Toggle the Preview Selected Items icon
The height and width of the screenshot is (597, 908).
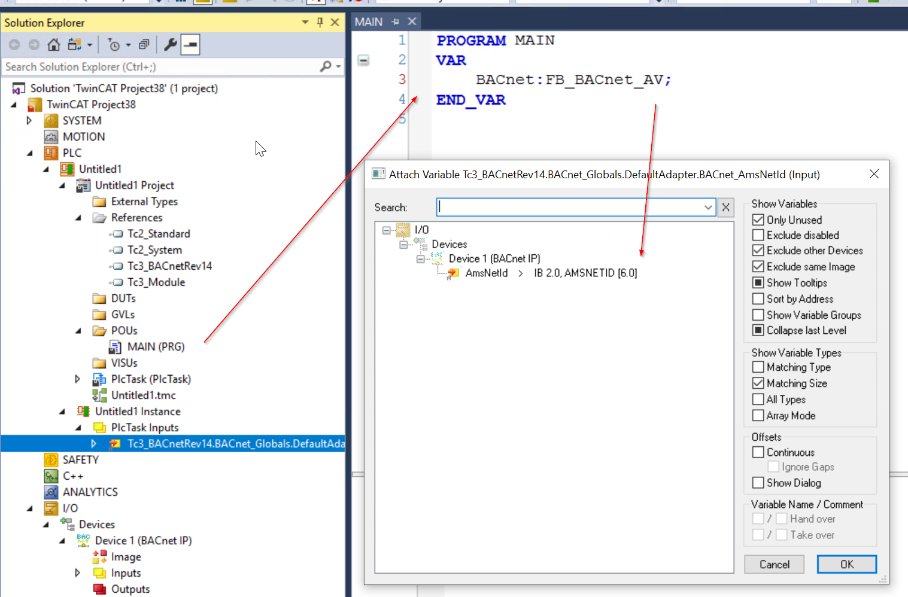point(190,45)
